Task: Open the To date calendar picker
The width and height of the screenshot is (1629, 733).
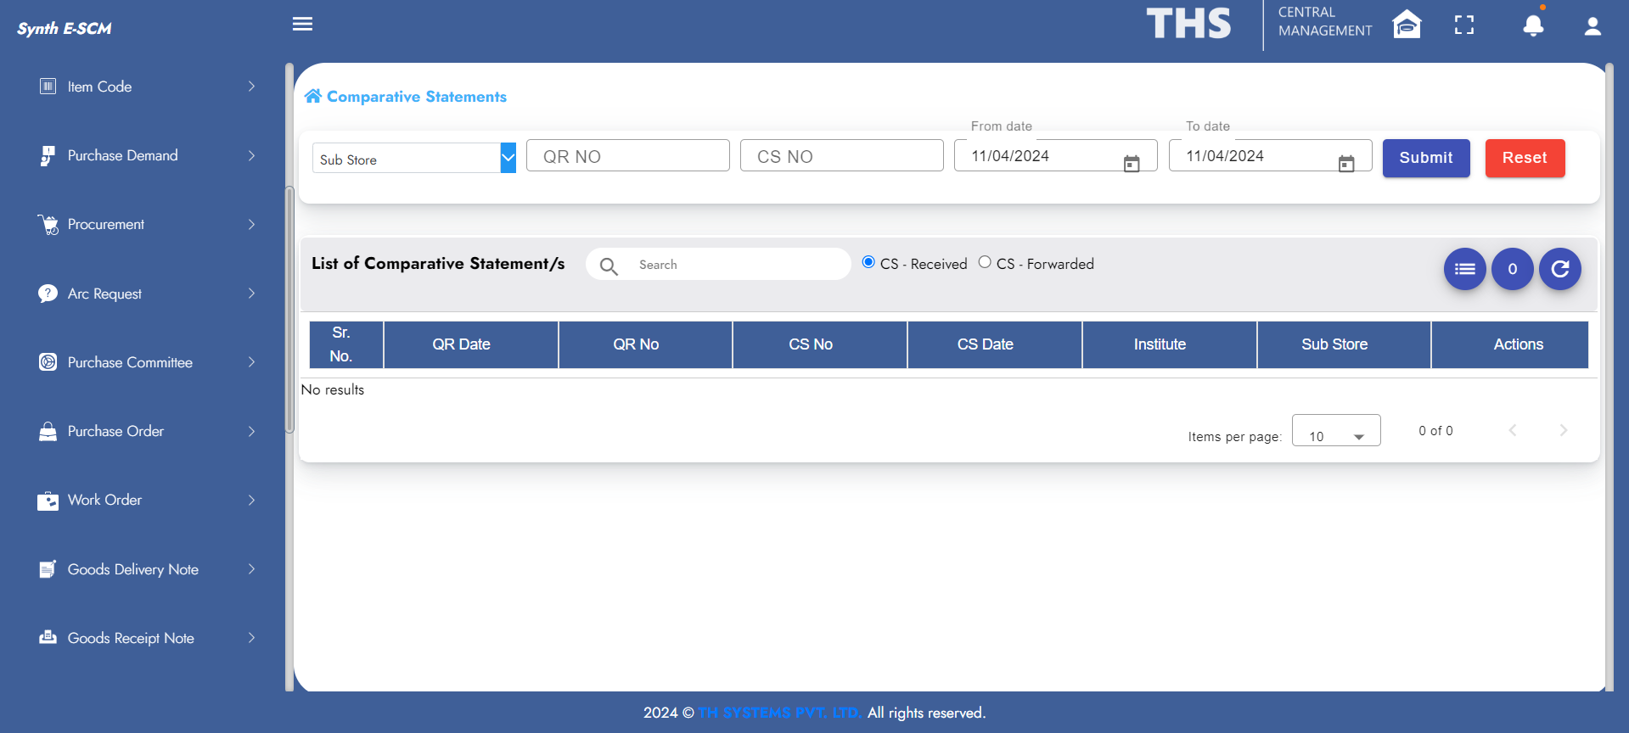Action: (1345, 163)
